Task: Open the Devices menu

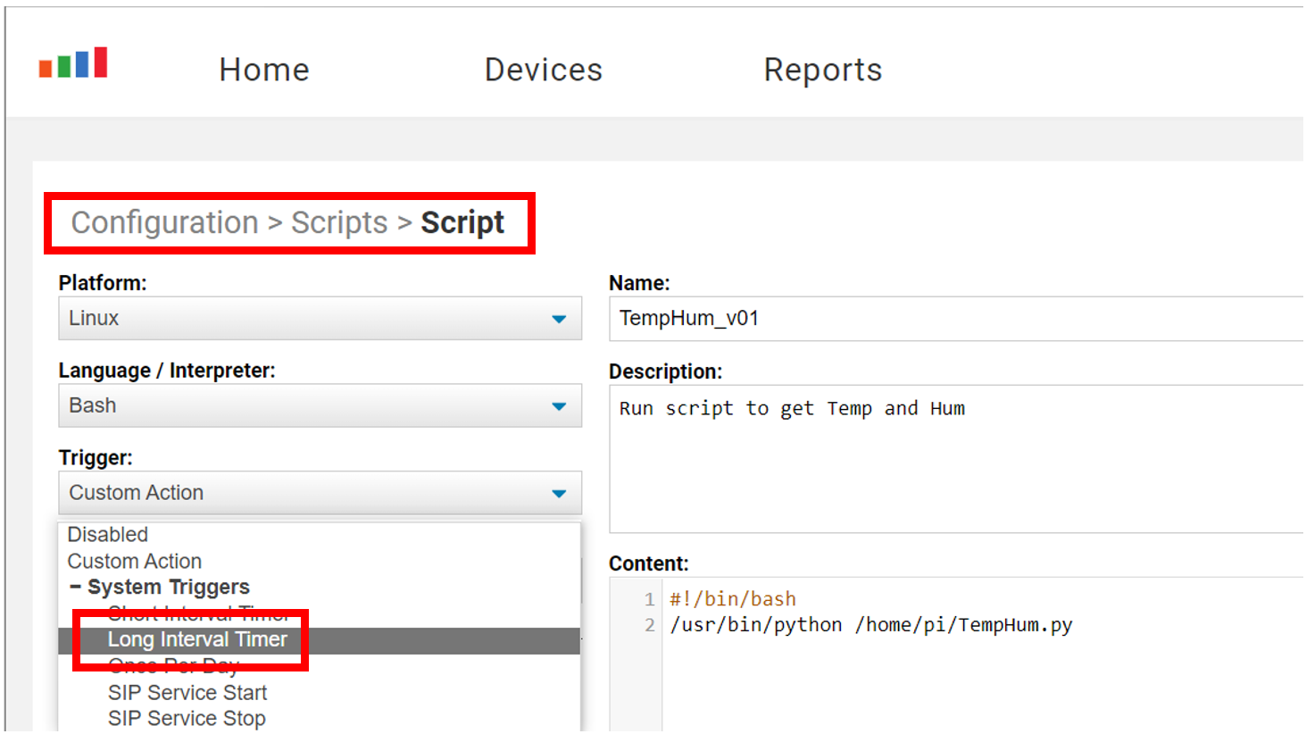Action: pos(544,70)
